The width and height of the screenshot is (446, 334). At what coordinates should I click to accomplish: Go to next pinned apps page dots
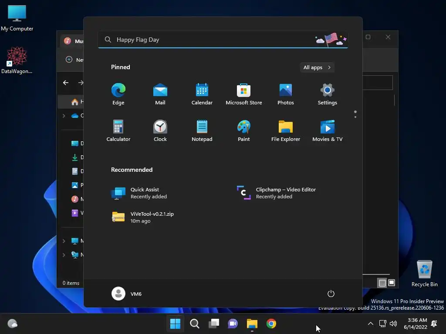click(x=355, y=114)
